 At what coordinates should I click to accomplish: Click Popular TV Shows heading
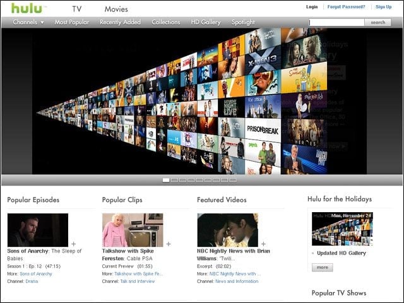[339, 293]
